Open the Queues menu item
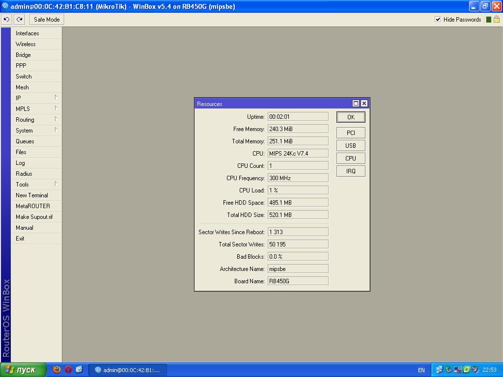 tap(36, 141)
